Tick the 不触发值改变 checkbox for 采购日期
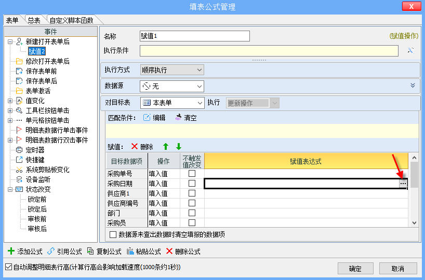 tap(192, 184)
